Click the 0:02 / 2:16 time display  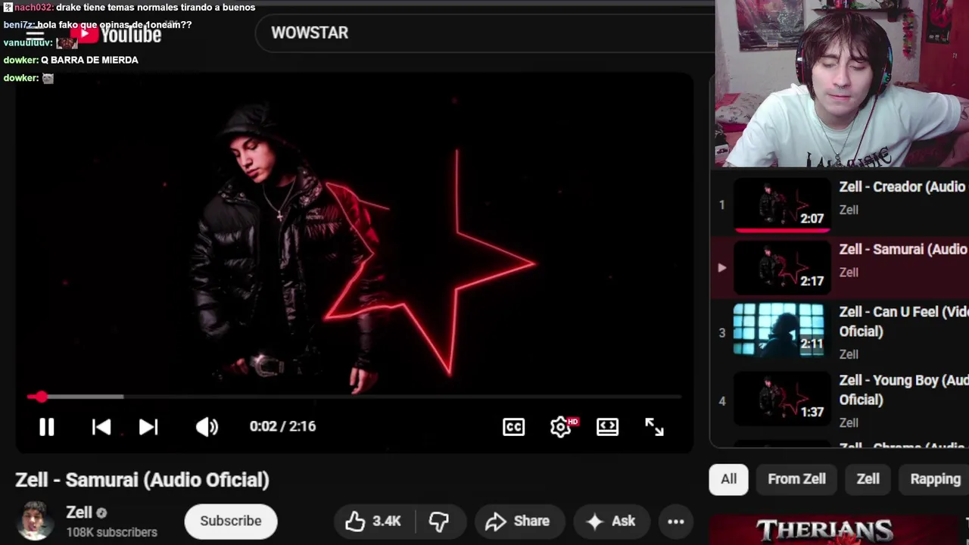pyautogui.click(x=282, y=427)
